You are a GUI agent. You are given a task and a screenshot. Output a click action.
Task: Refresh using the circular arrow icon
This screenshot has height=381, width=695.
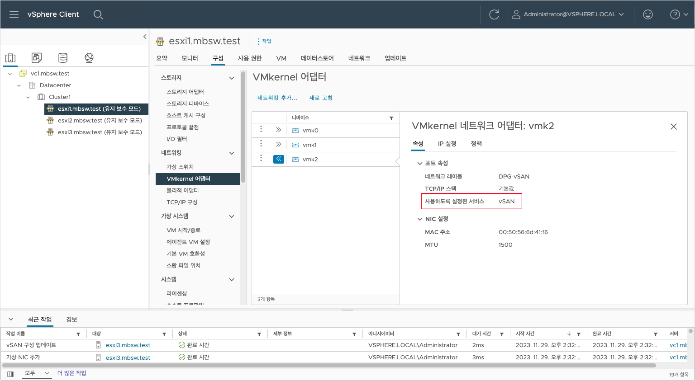[x=494, y=14]
